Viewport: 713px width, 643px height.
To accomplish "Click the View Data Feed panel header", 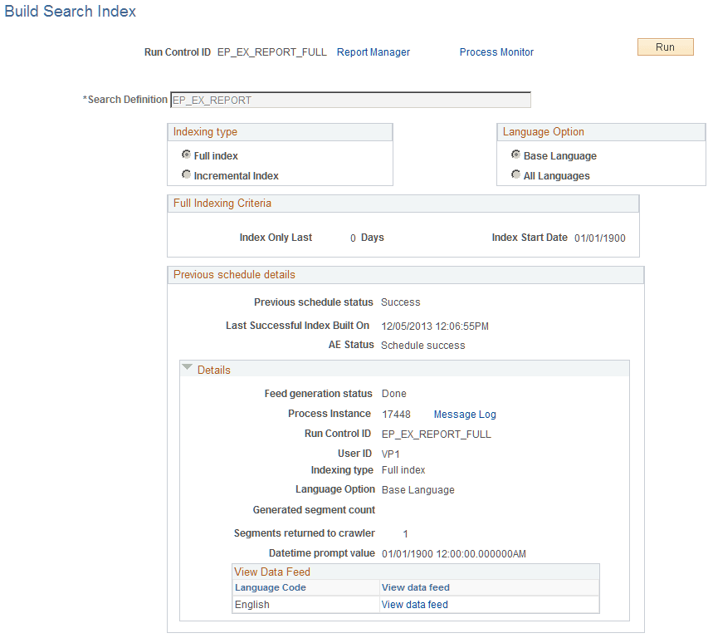I will pyautogui.click(x=270, y=571).
